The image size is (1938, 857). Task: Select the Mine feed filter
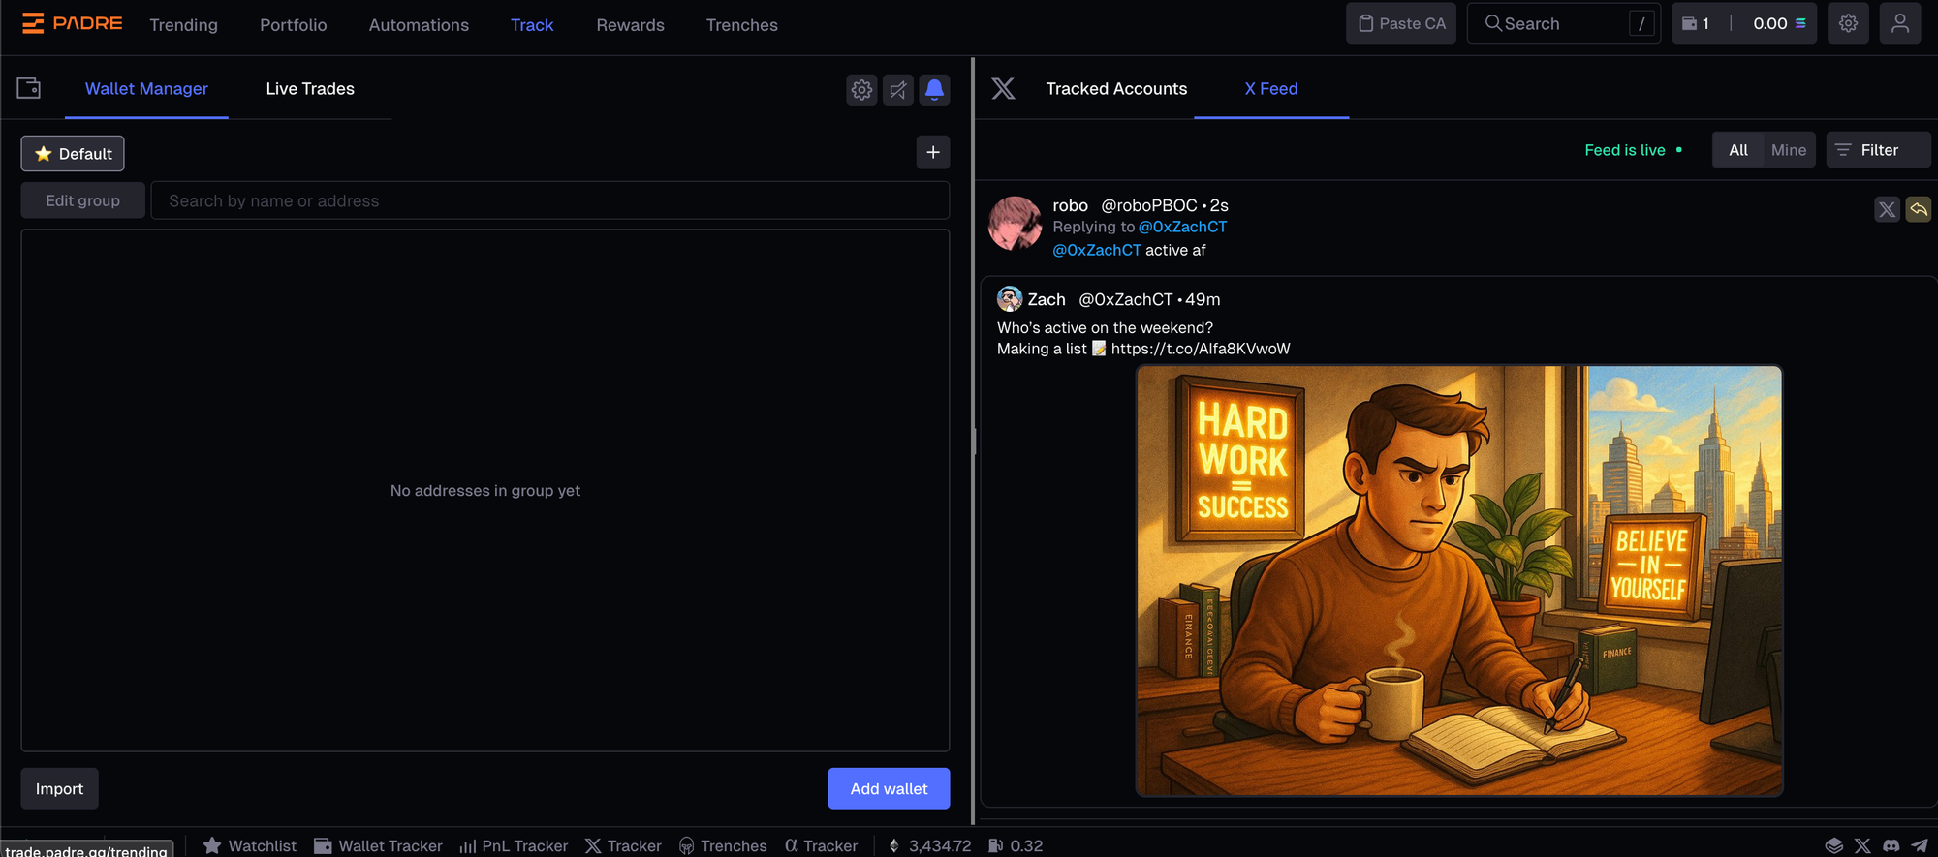1789,150
